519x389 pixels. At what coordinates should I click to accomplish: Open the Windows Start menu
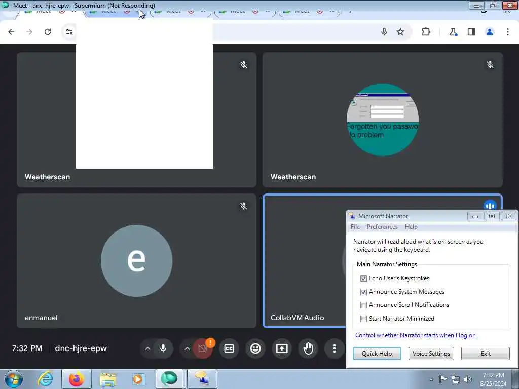point(14,379)
